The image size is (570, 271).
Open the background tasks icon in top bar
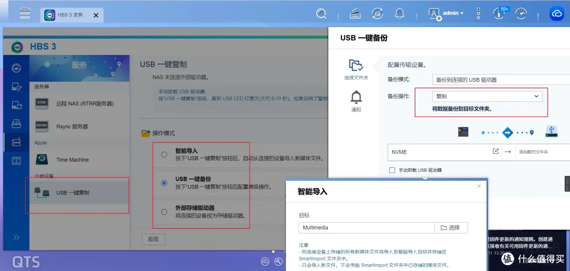[355, 14]
